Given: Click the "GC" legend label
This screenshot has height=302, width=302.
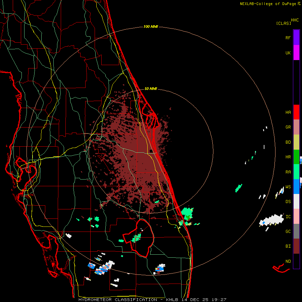Looking at the screenshot, I should click(x=288, y=232).
